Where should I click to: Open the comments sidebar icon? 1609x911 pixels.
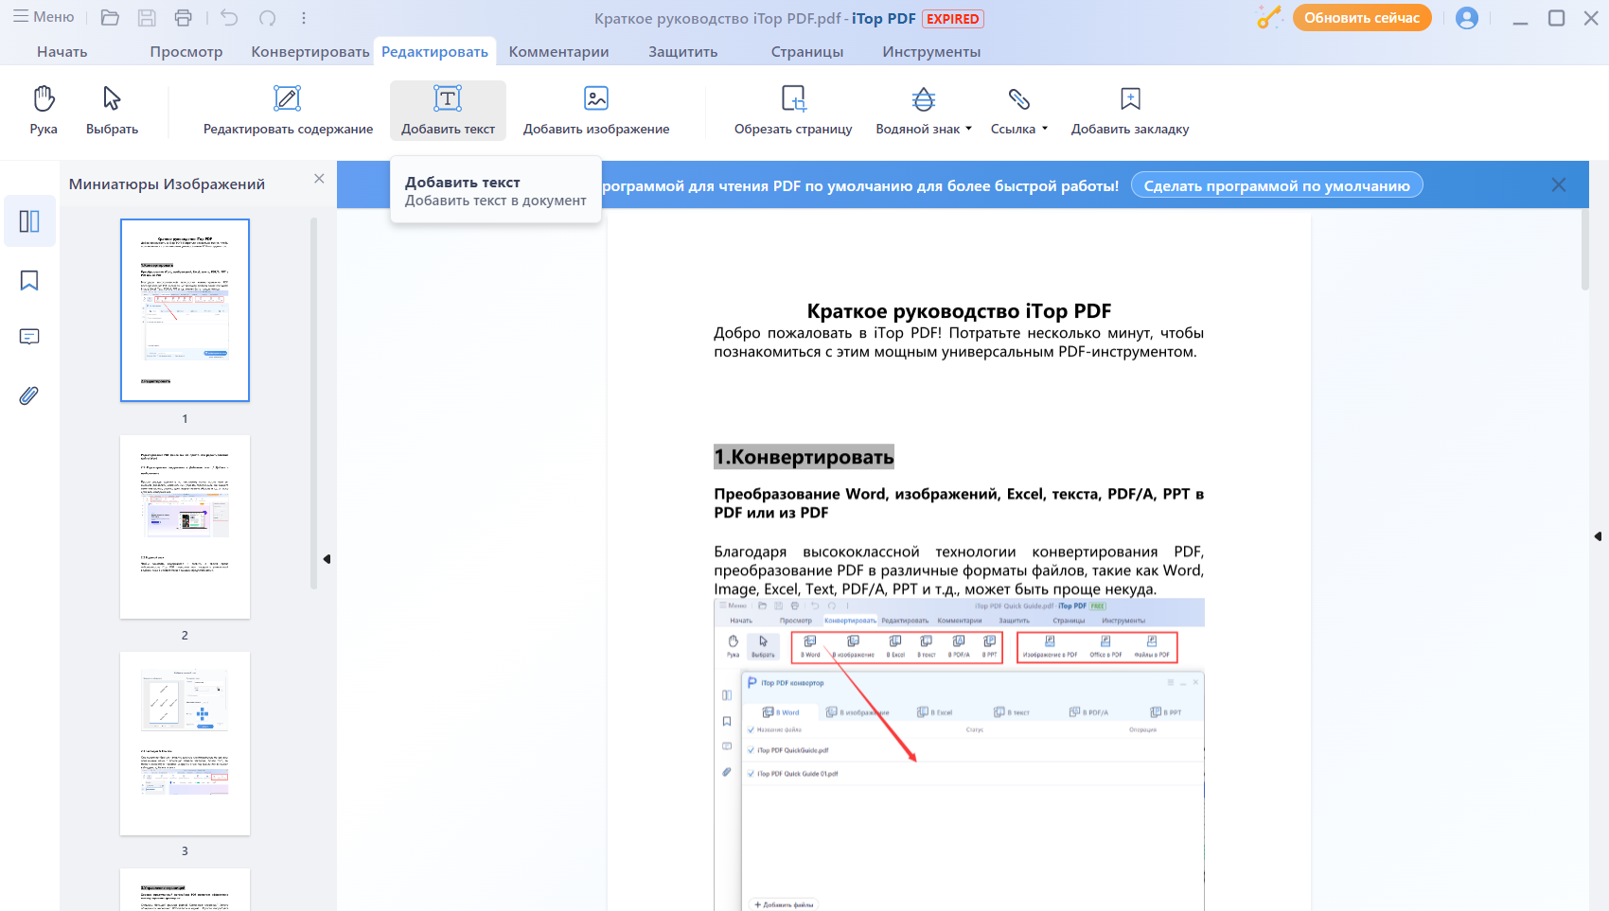click(x=29, y=338)
